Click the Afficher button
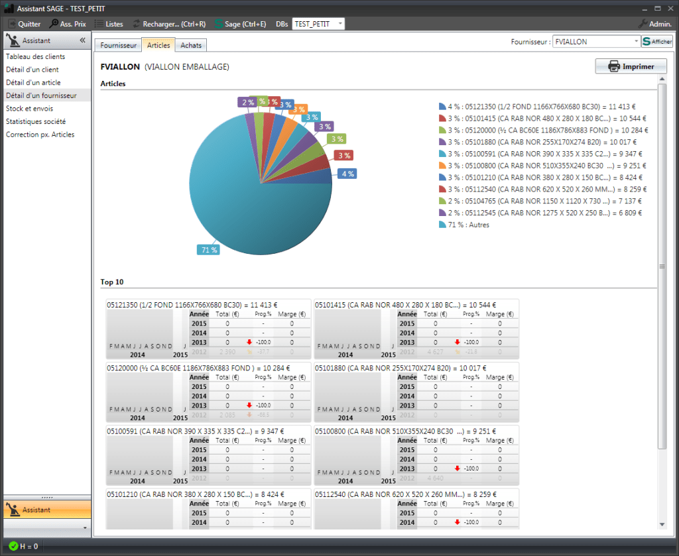 [657, 41]
